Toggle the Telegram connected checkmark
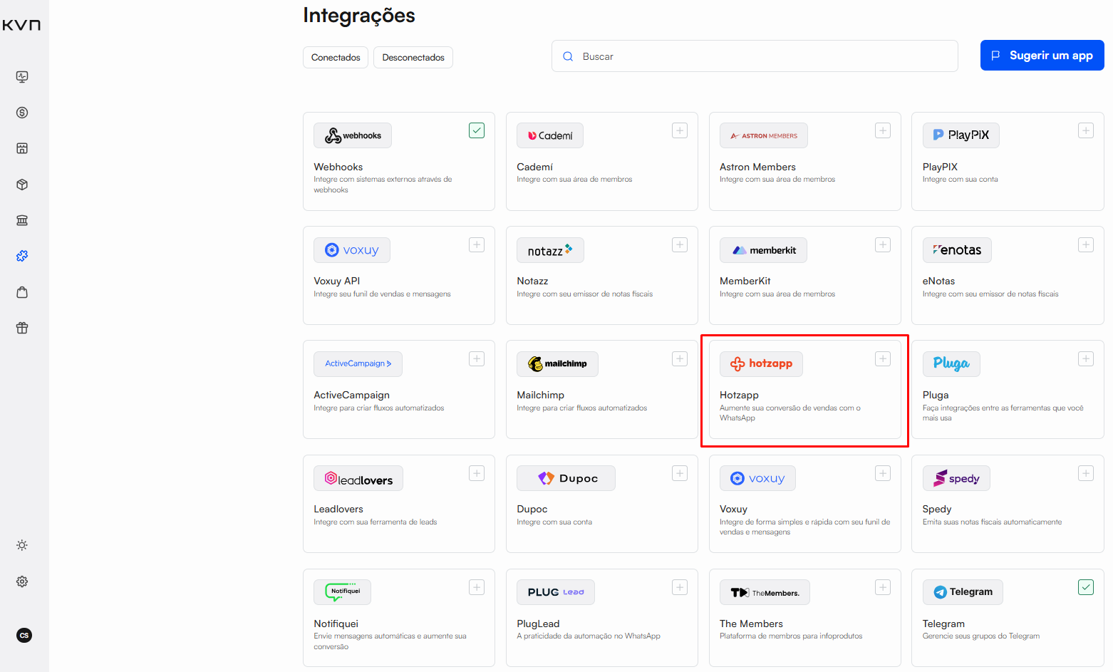 point(1085,587)
